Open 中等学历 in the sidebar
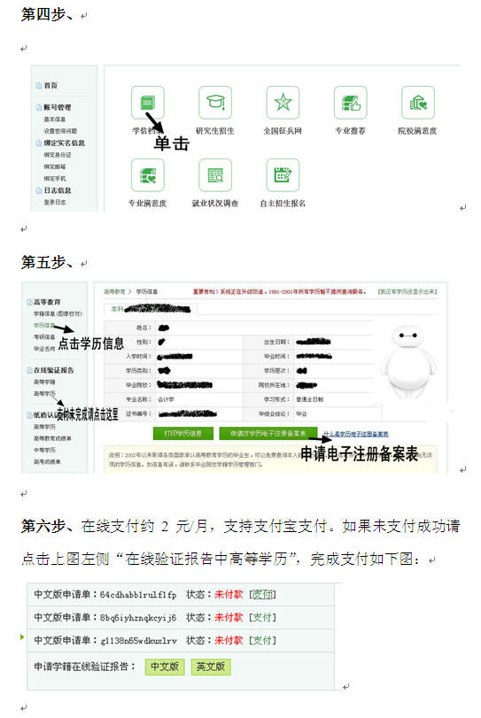481x718 pixels. [x=44, y=450]
